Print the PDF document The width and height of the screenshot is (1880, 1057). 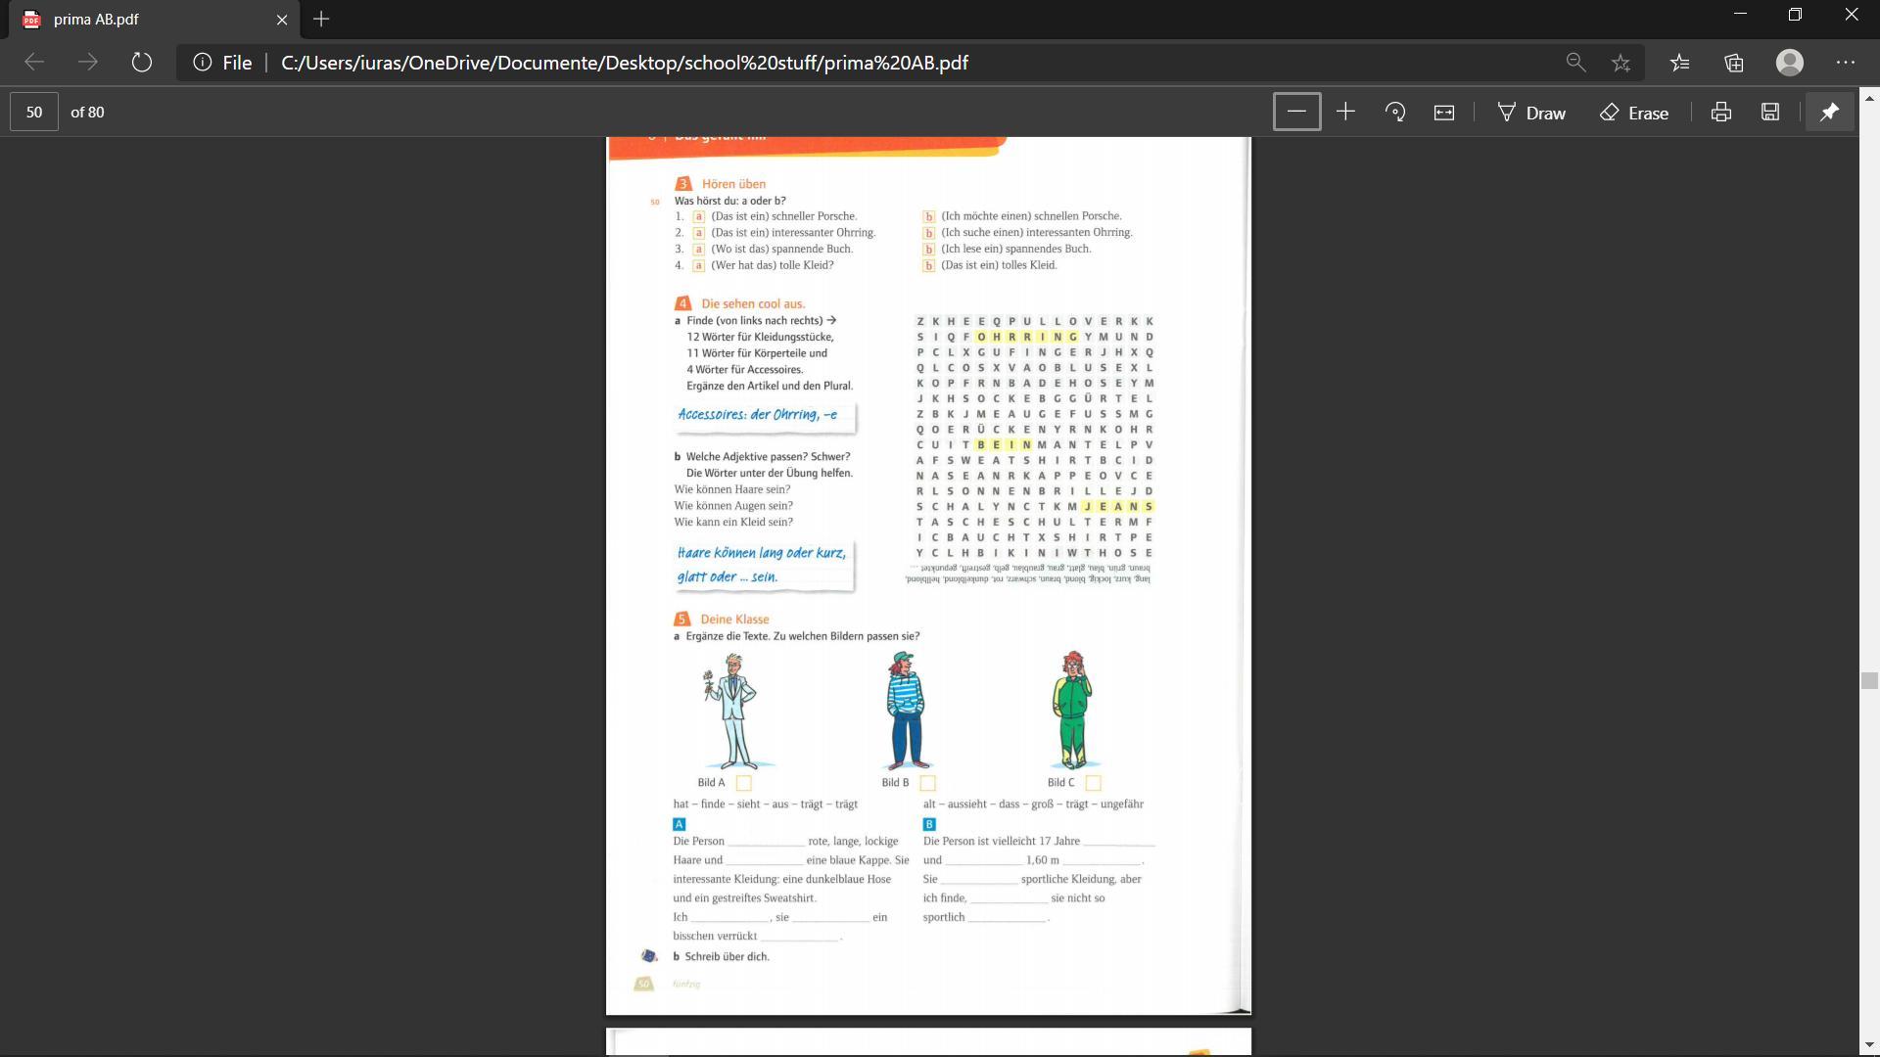coord(1720,113)
